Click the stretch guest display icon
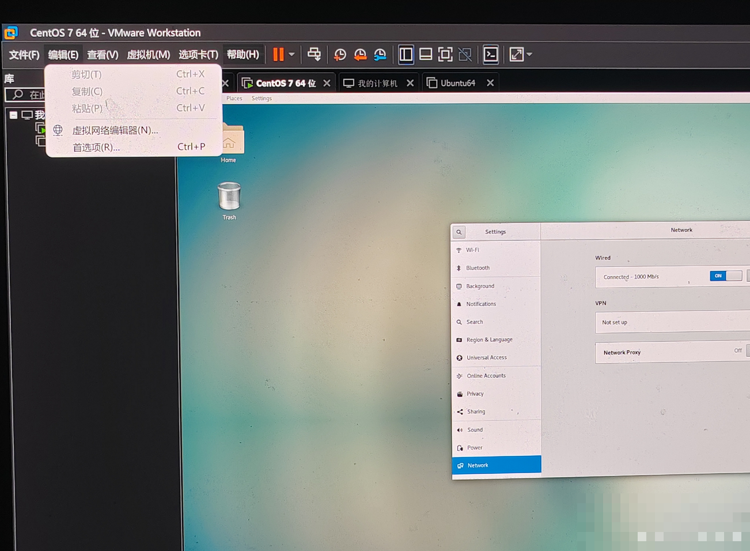This screenshot has height=551, width=750. tap(516, 55)
